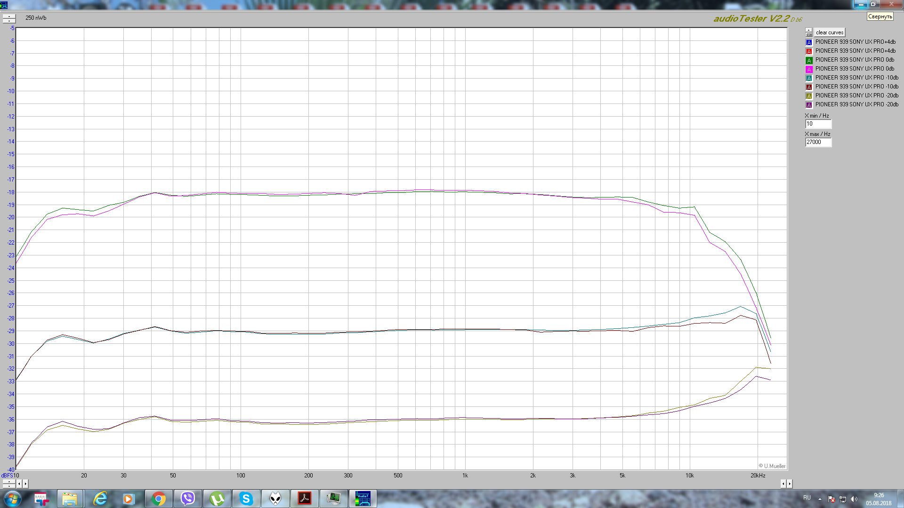This screenshot has width=904, height=508.
Task: Open Viber from the taskbar
Action: 188,499
